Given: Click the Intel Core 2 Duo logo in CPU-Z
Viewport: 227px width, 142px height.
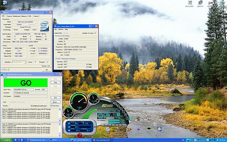Looking at the screenshot, I should [x=44, y=26].
